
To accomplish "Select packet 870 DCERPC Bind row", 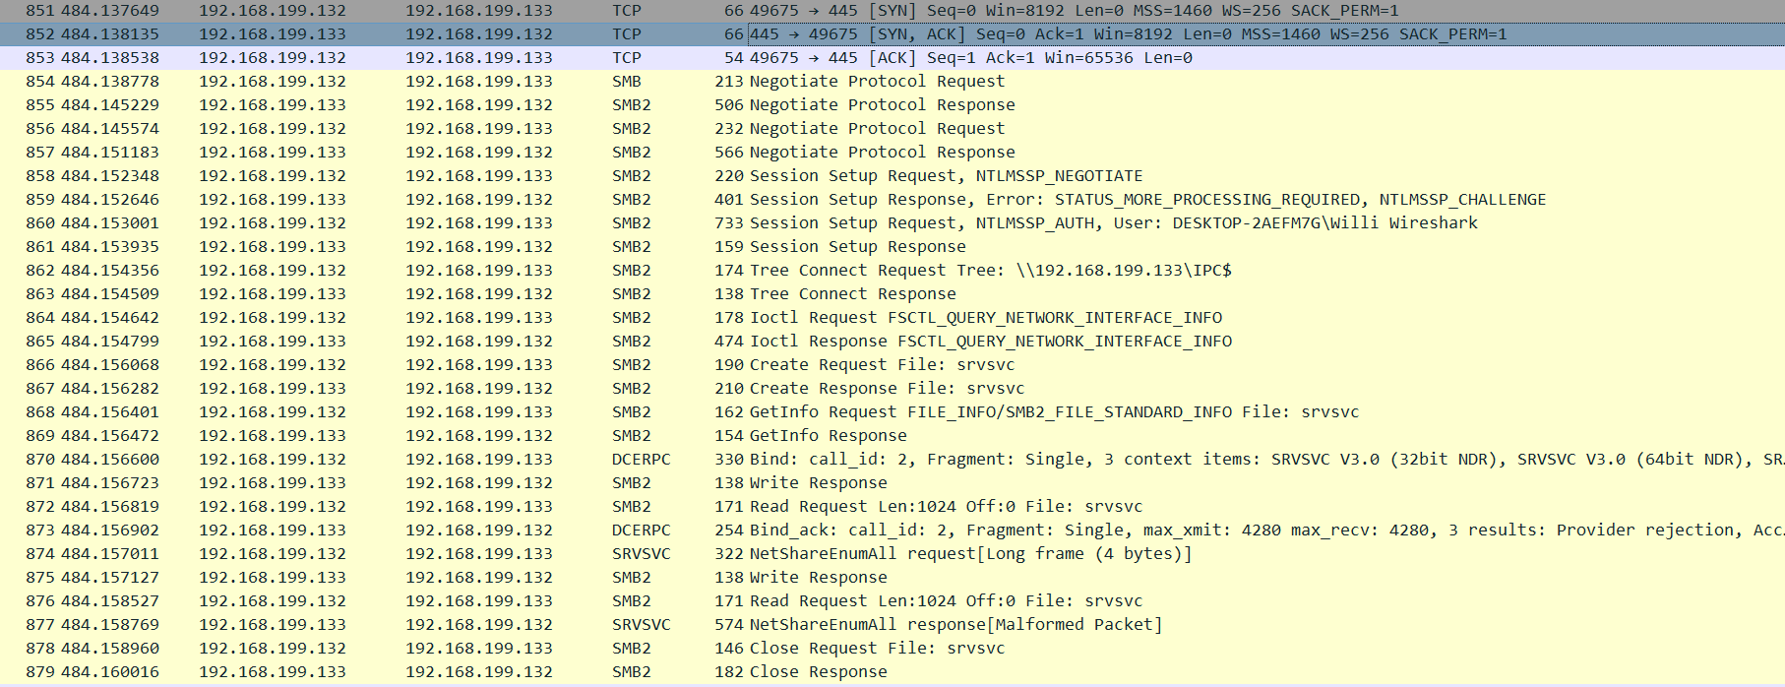I will click(892, 460).
